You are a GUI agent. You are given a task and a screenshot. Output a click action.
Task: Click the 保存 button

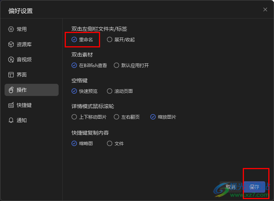click(255, 187)
